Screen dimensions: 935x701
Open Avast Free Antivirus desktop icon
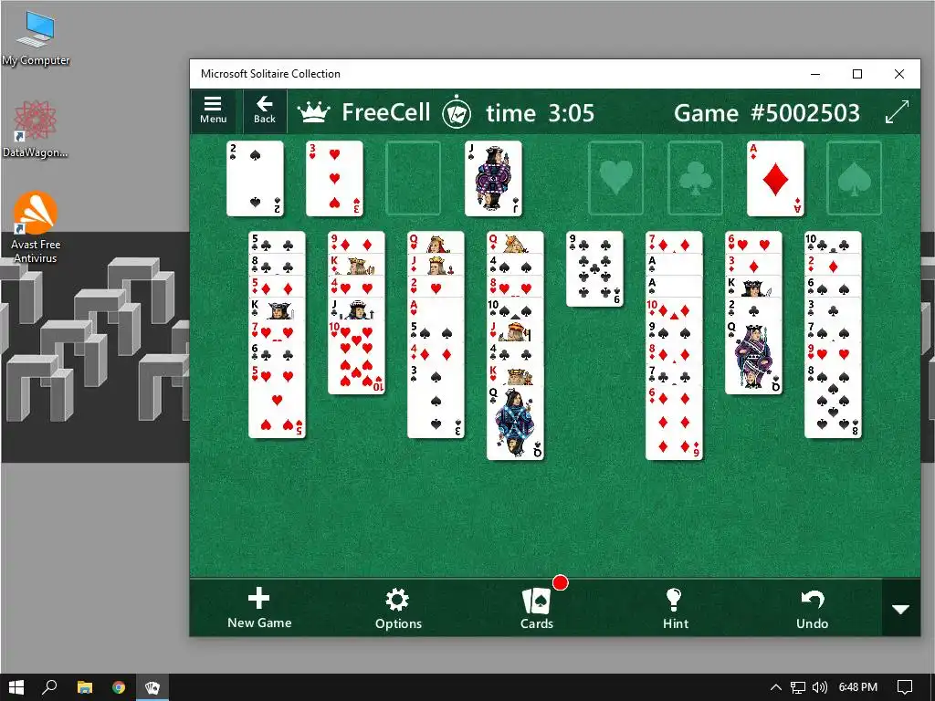[36, 227]
